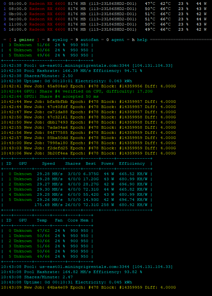Viewport: 212px width, 296px height.
Task: Click best share value 28.27G
Action: coord(91,184)
